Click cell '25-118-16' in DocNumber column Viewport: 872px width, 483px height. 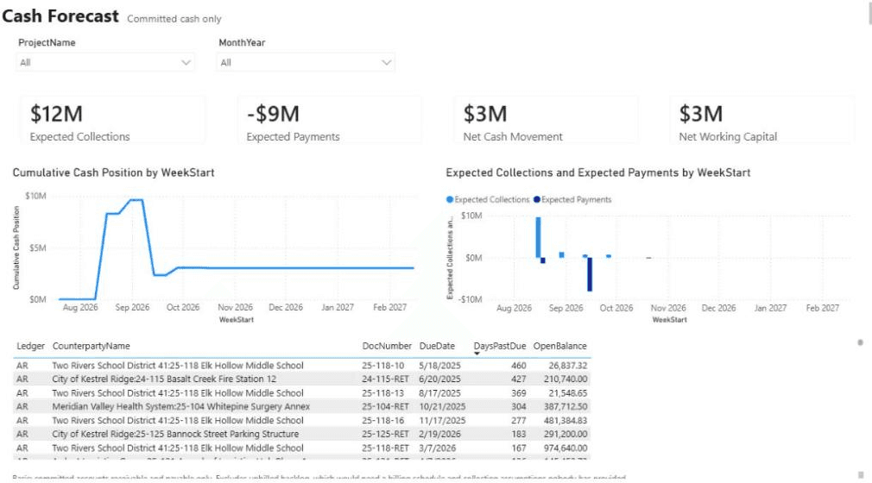[383, 421]
